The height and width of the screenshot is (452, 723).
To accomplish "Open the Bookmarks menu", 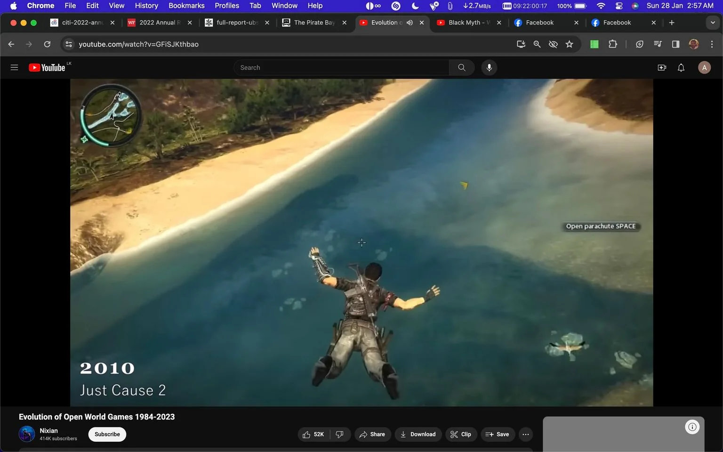I will (186, 6).
